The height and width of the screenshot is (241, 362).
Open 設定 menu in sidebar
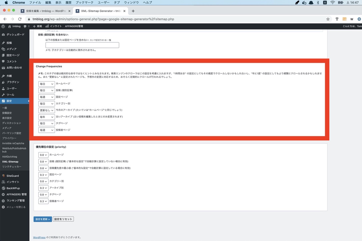[15, 101]
